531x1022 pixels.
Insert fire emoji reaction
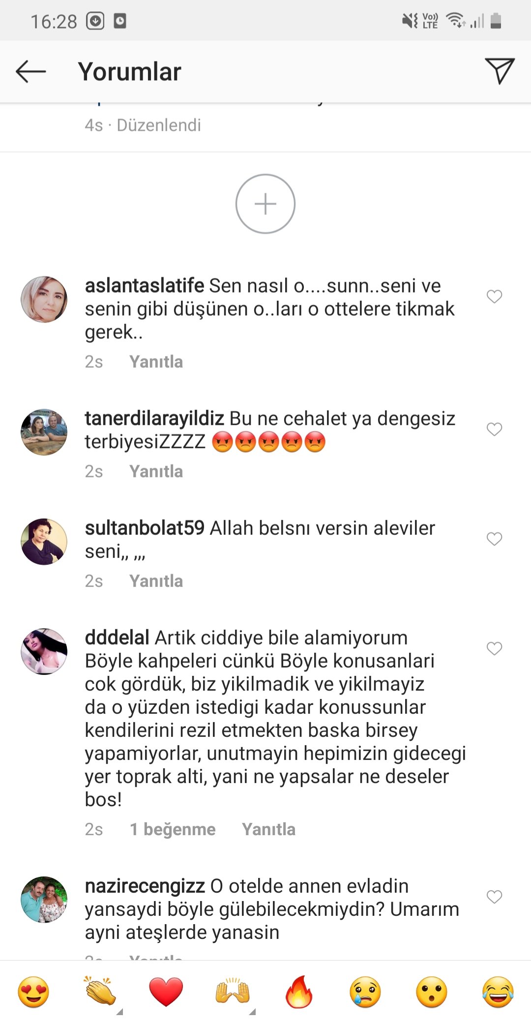coord(299,992)
